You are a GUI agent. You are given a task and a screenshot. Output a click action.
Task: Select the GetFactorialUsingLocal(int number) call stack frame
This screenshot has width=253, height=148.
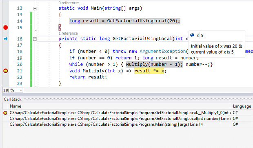pyautogui.click(x=120, y=119)
